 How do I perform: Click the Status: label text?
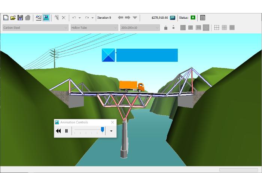tap(184, 18)
